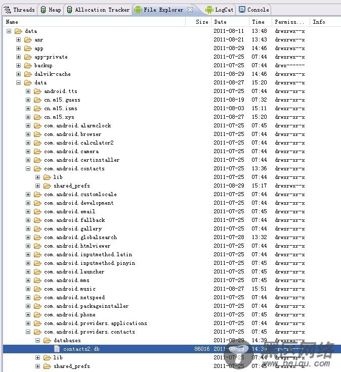Expand the dalvik-cache folder
The width and height of the screenshot is (341, 372).
19,74
